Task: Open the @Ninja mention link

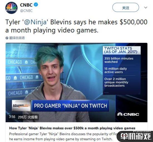Action: (x=35, y=22)
